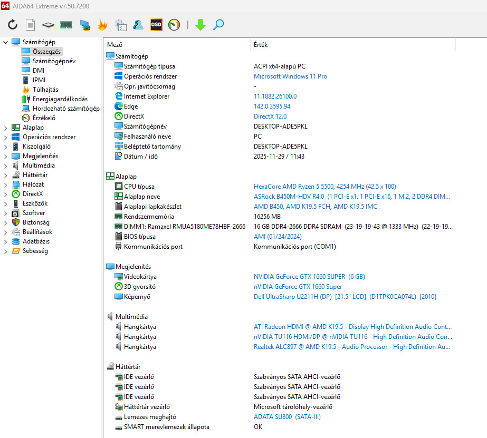Expand the Multimédia tree node

click(x=5, y=166)
